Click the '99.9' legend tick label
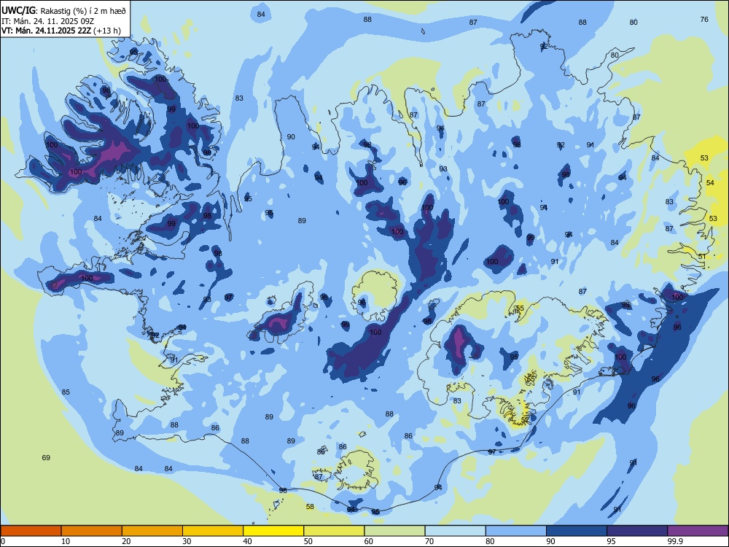The width and height of the screenshot is (729, 547). click(674, 541)
